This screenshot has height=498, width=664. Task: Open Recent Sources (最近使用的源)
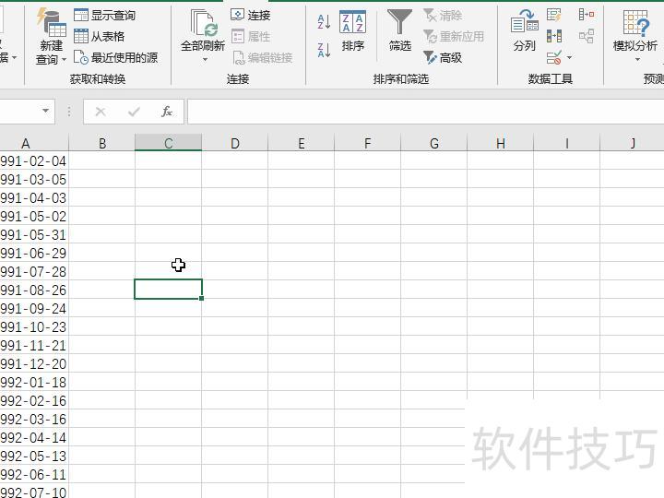[115, 57]
